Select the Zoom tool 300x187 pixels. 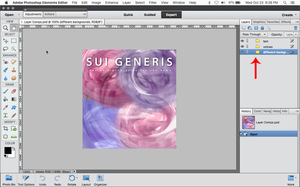(6, 28)
